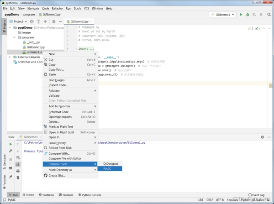Screen dimensions: 274x204
Task: Choose Reformat Code in context menu
Action: pos(58,112)
